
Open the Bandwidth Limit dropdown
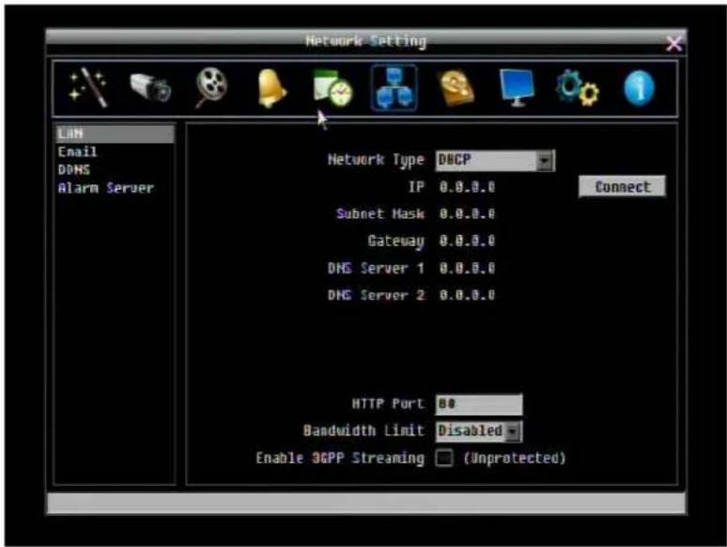[478, 431]
